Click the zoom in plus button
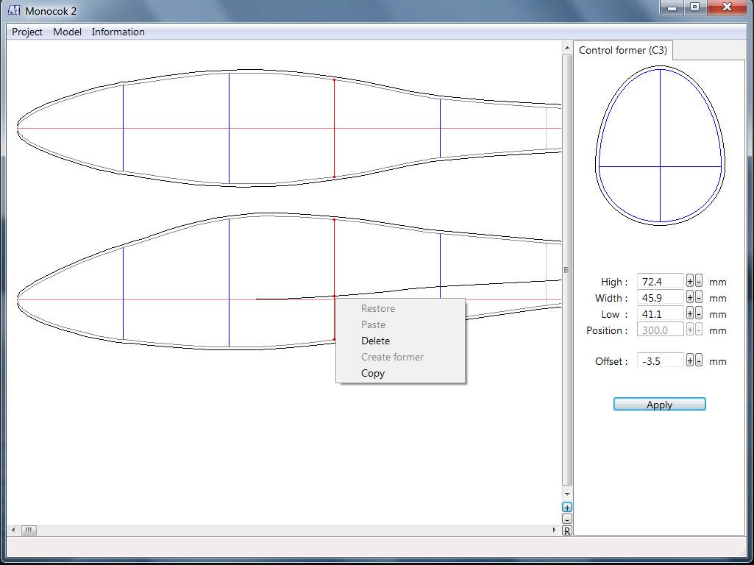754x565 pixels. (567, 508)
